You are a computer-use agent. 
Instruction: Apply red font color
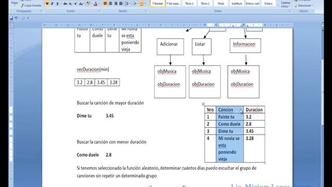coord(95,4)
